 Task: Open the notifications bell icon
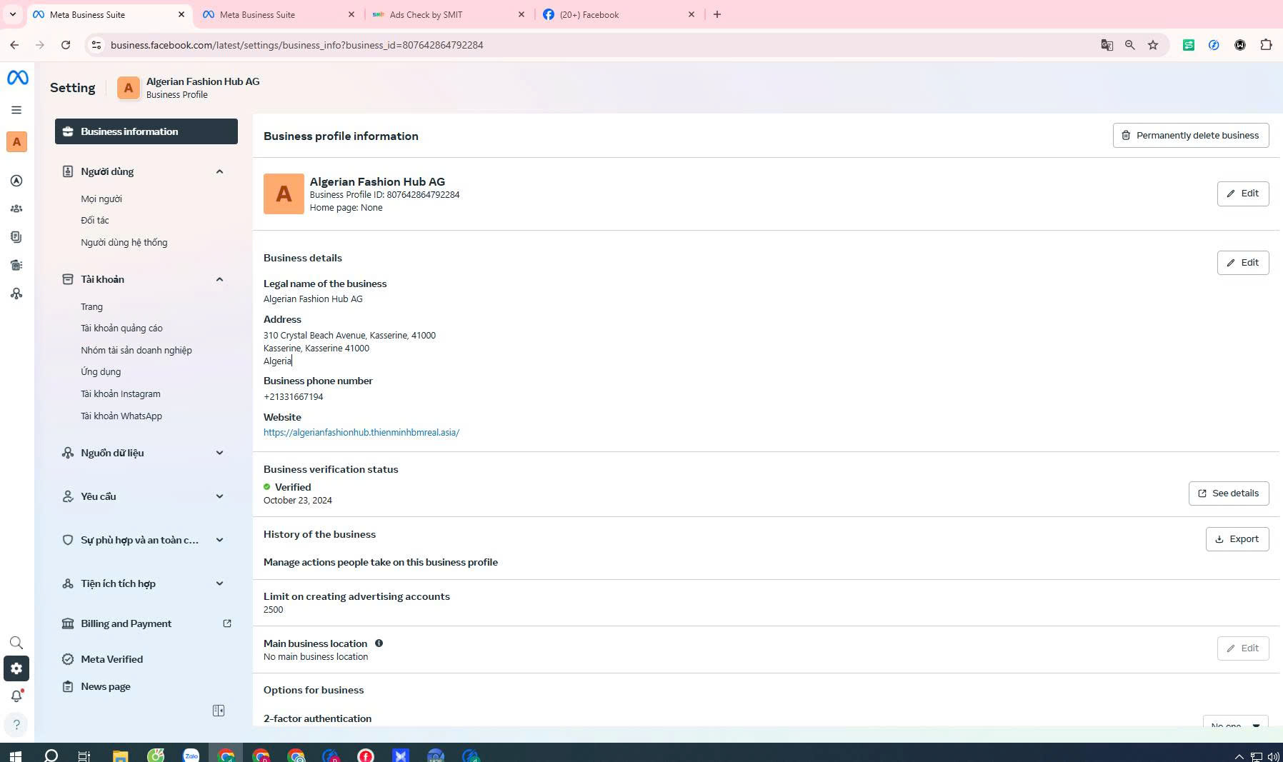[16, 696]
